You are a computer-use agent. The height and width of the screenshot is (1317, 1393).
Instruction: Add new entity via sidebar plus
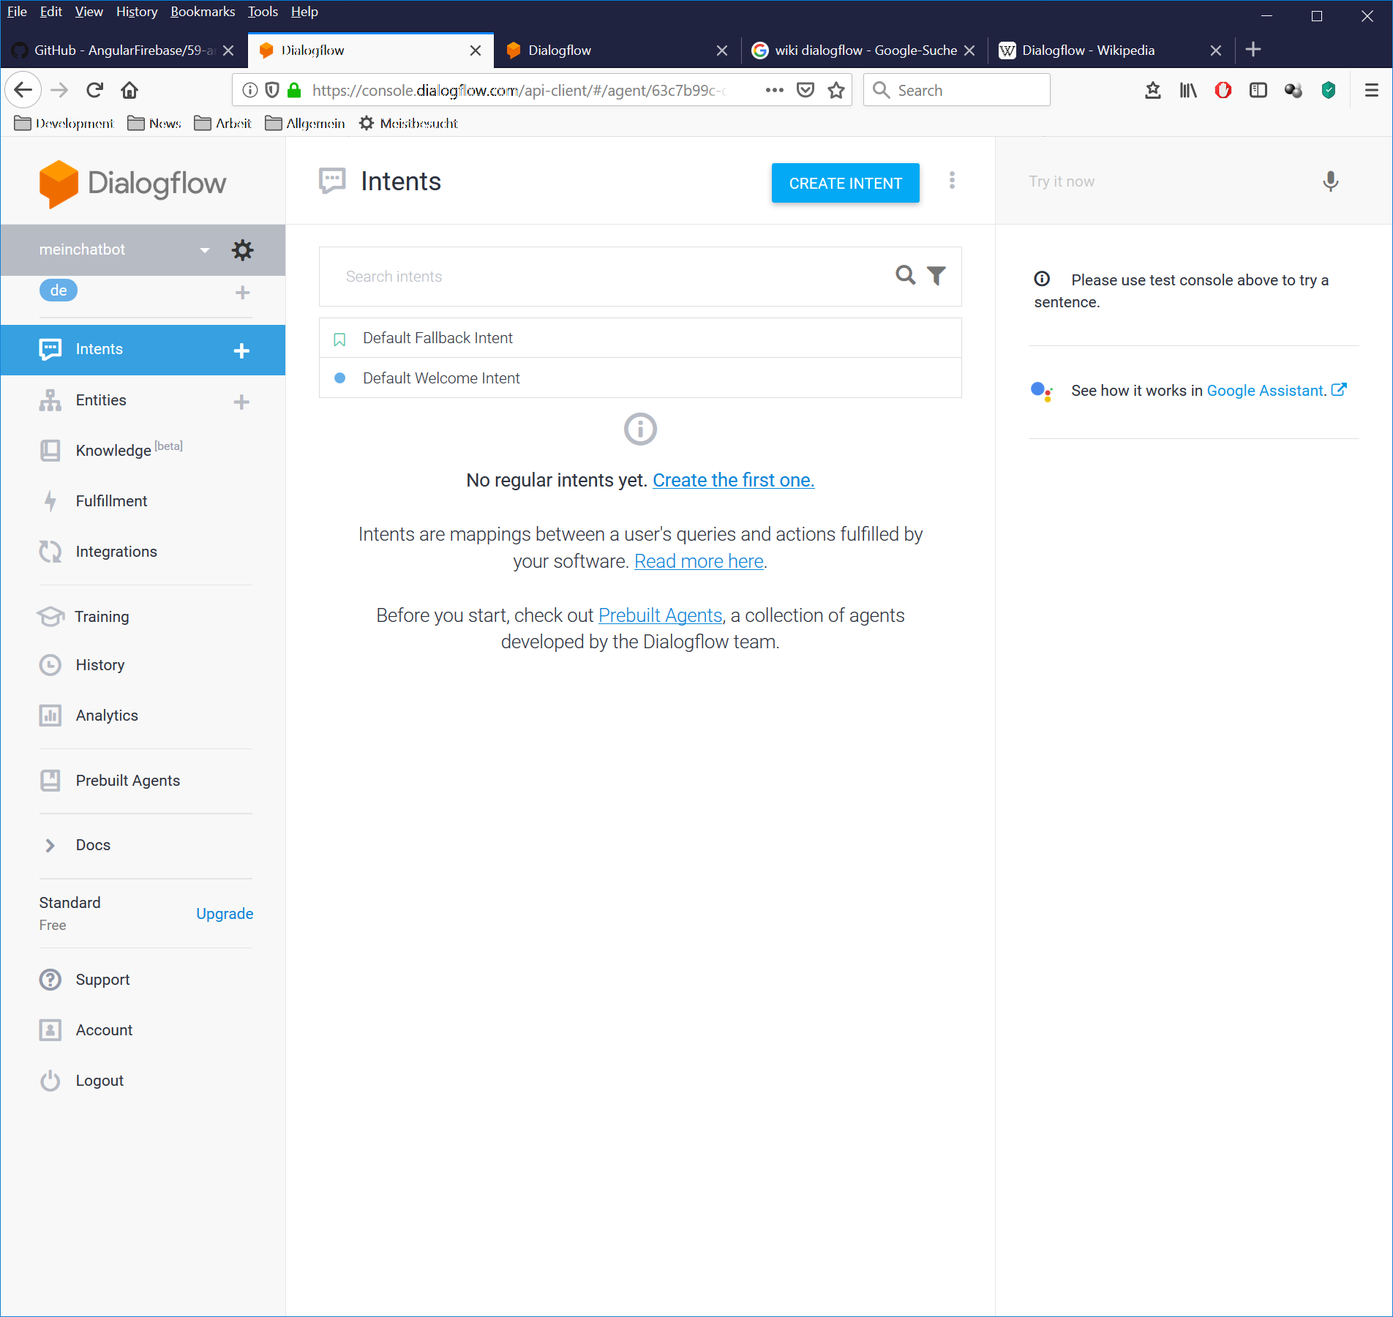[x=241, y=402]
